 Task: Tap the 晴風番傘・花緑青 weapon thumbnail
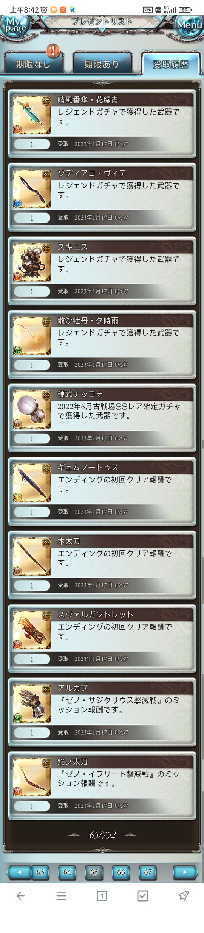point(32,115)
